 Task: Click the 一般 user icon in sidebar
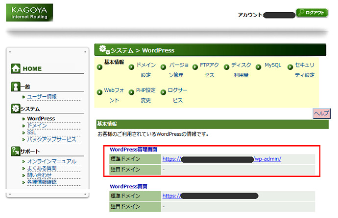pos(15,87)
